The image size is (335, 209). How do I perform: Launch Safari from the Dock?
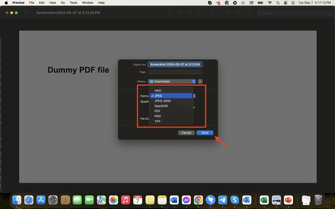point(29,200)
